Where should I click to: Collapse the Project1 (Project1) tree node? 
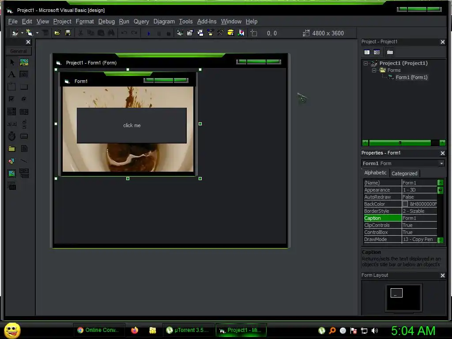(365, 63)
